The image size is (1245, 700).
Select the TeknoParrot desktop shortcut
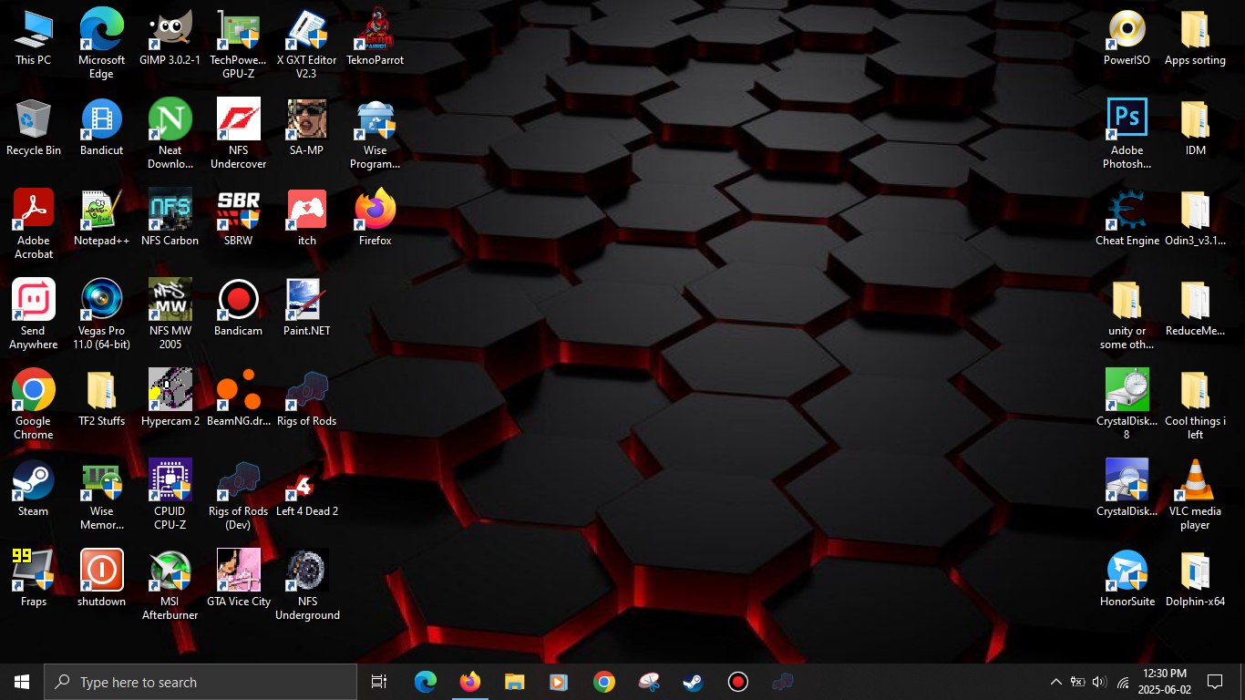(x=375, y=31)
